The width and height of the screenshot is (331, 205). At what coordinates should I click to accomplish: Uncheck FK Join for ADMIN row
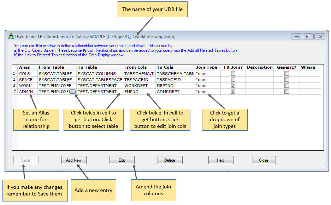pyautogui.click(x=233, y=92)
